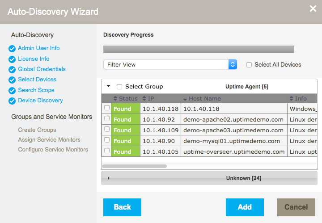
Task: Tick the checkbox for device 10.1.40.92
Action: 106,119
